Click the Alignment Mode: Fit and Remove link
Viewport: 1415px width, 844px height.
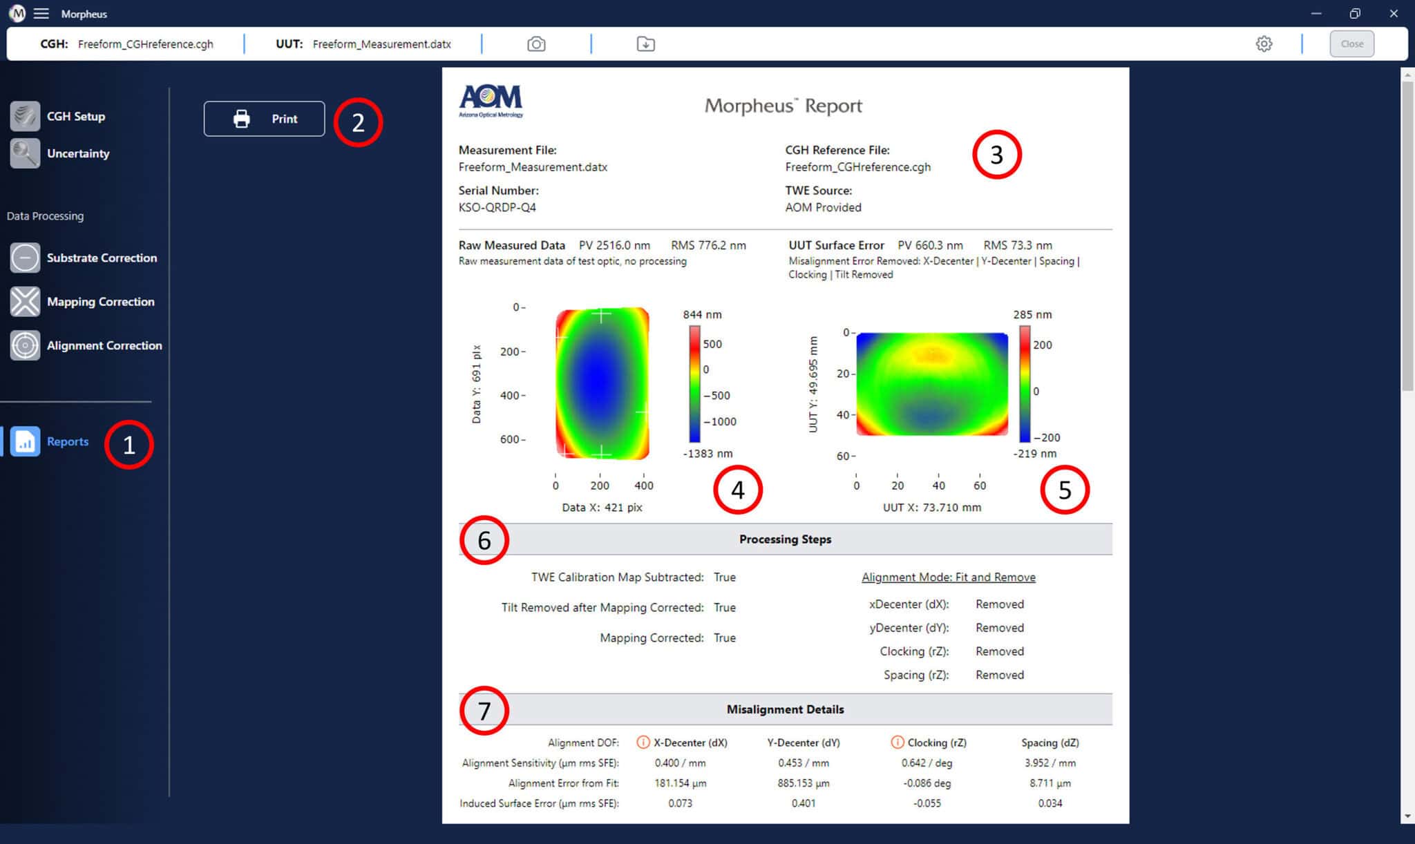(948, 577)
